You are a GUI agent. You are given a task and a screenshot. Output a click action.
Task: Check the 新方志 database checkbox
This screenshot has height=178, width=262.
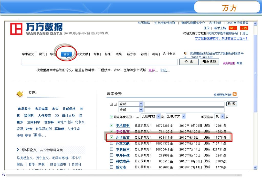(x=111, y=167)
